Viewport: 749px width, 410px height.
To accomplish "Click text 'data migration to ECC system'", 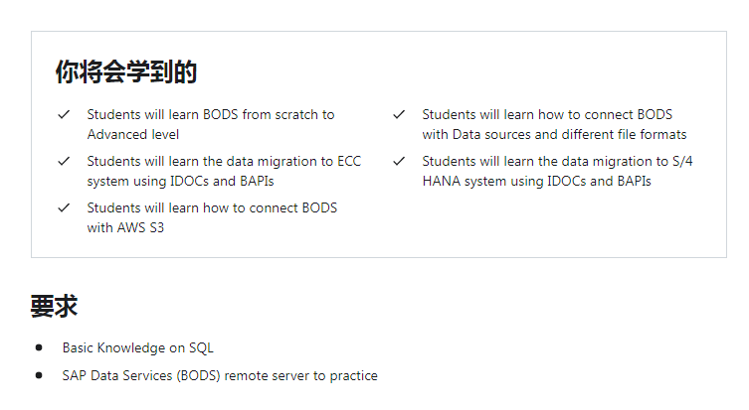I will pos(224,171).
